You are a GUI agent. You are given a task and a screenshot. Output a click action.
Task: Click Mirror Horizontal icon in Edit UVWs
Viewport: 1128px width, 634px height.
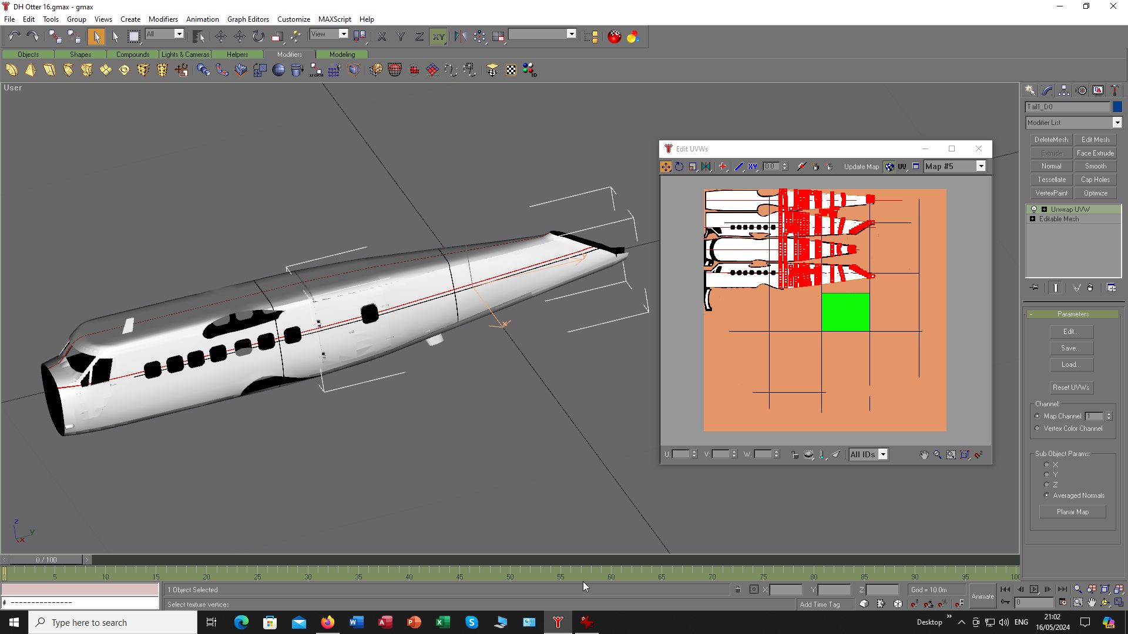(706, 167)
